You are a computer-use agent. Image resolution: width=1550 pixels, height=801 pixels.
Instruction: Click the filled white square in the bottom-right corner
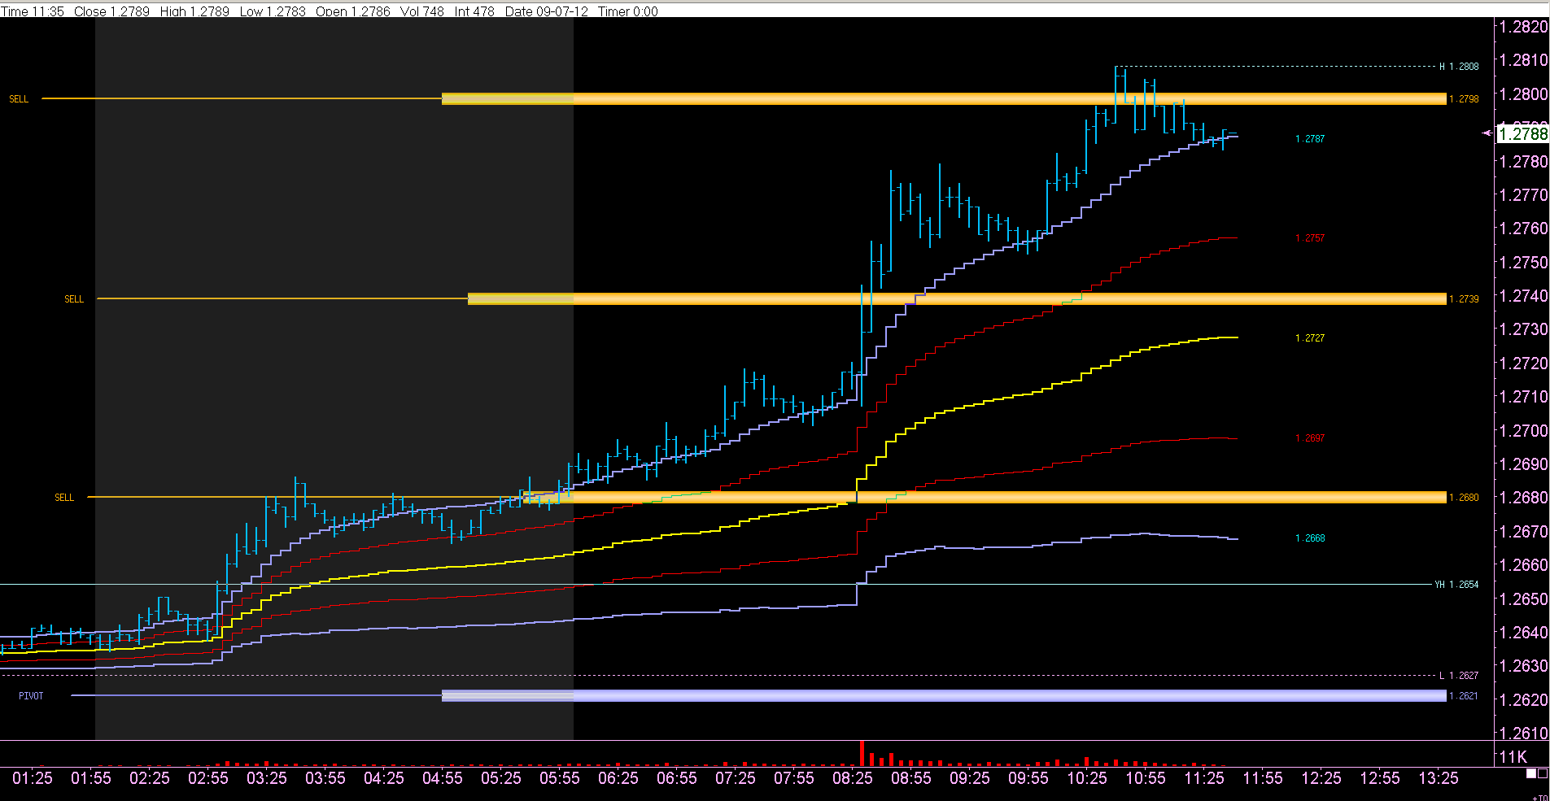tap(1531, 773)
